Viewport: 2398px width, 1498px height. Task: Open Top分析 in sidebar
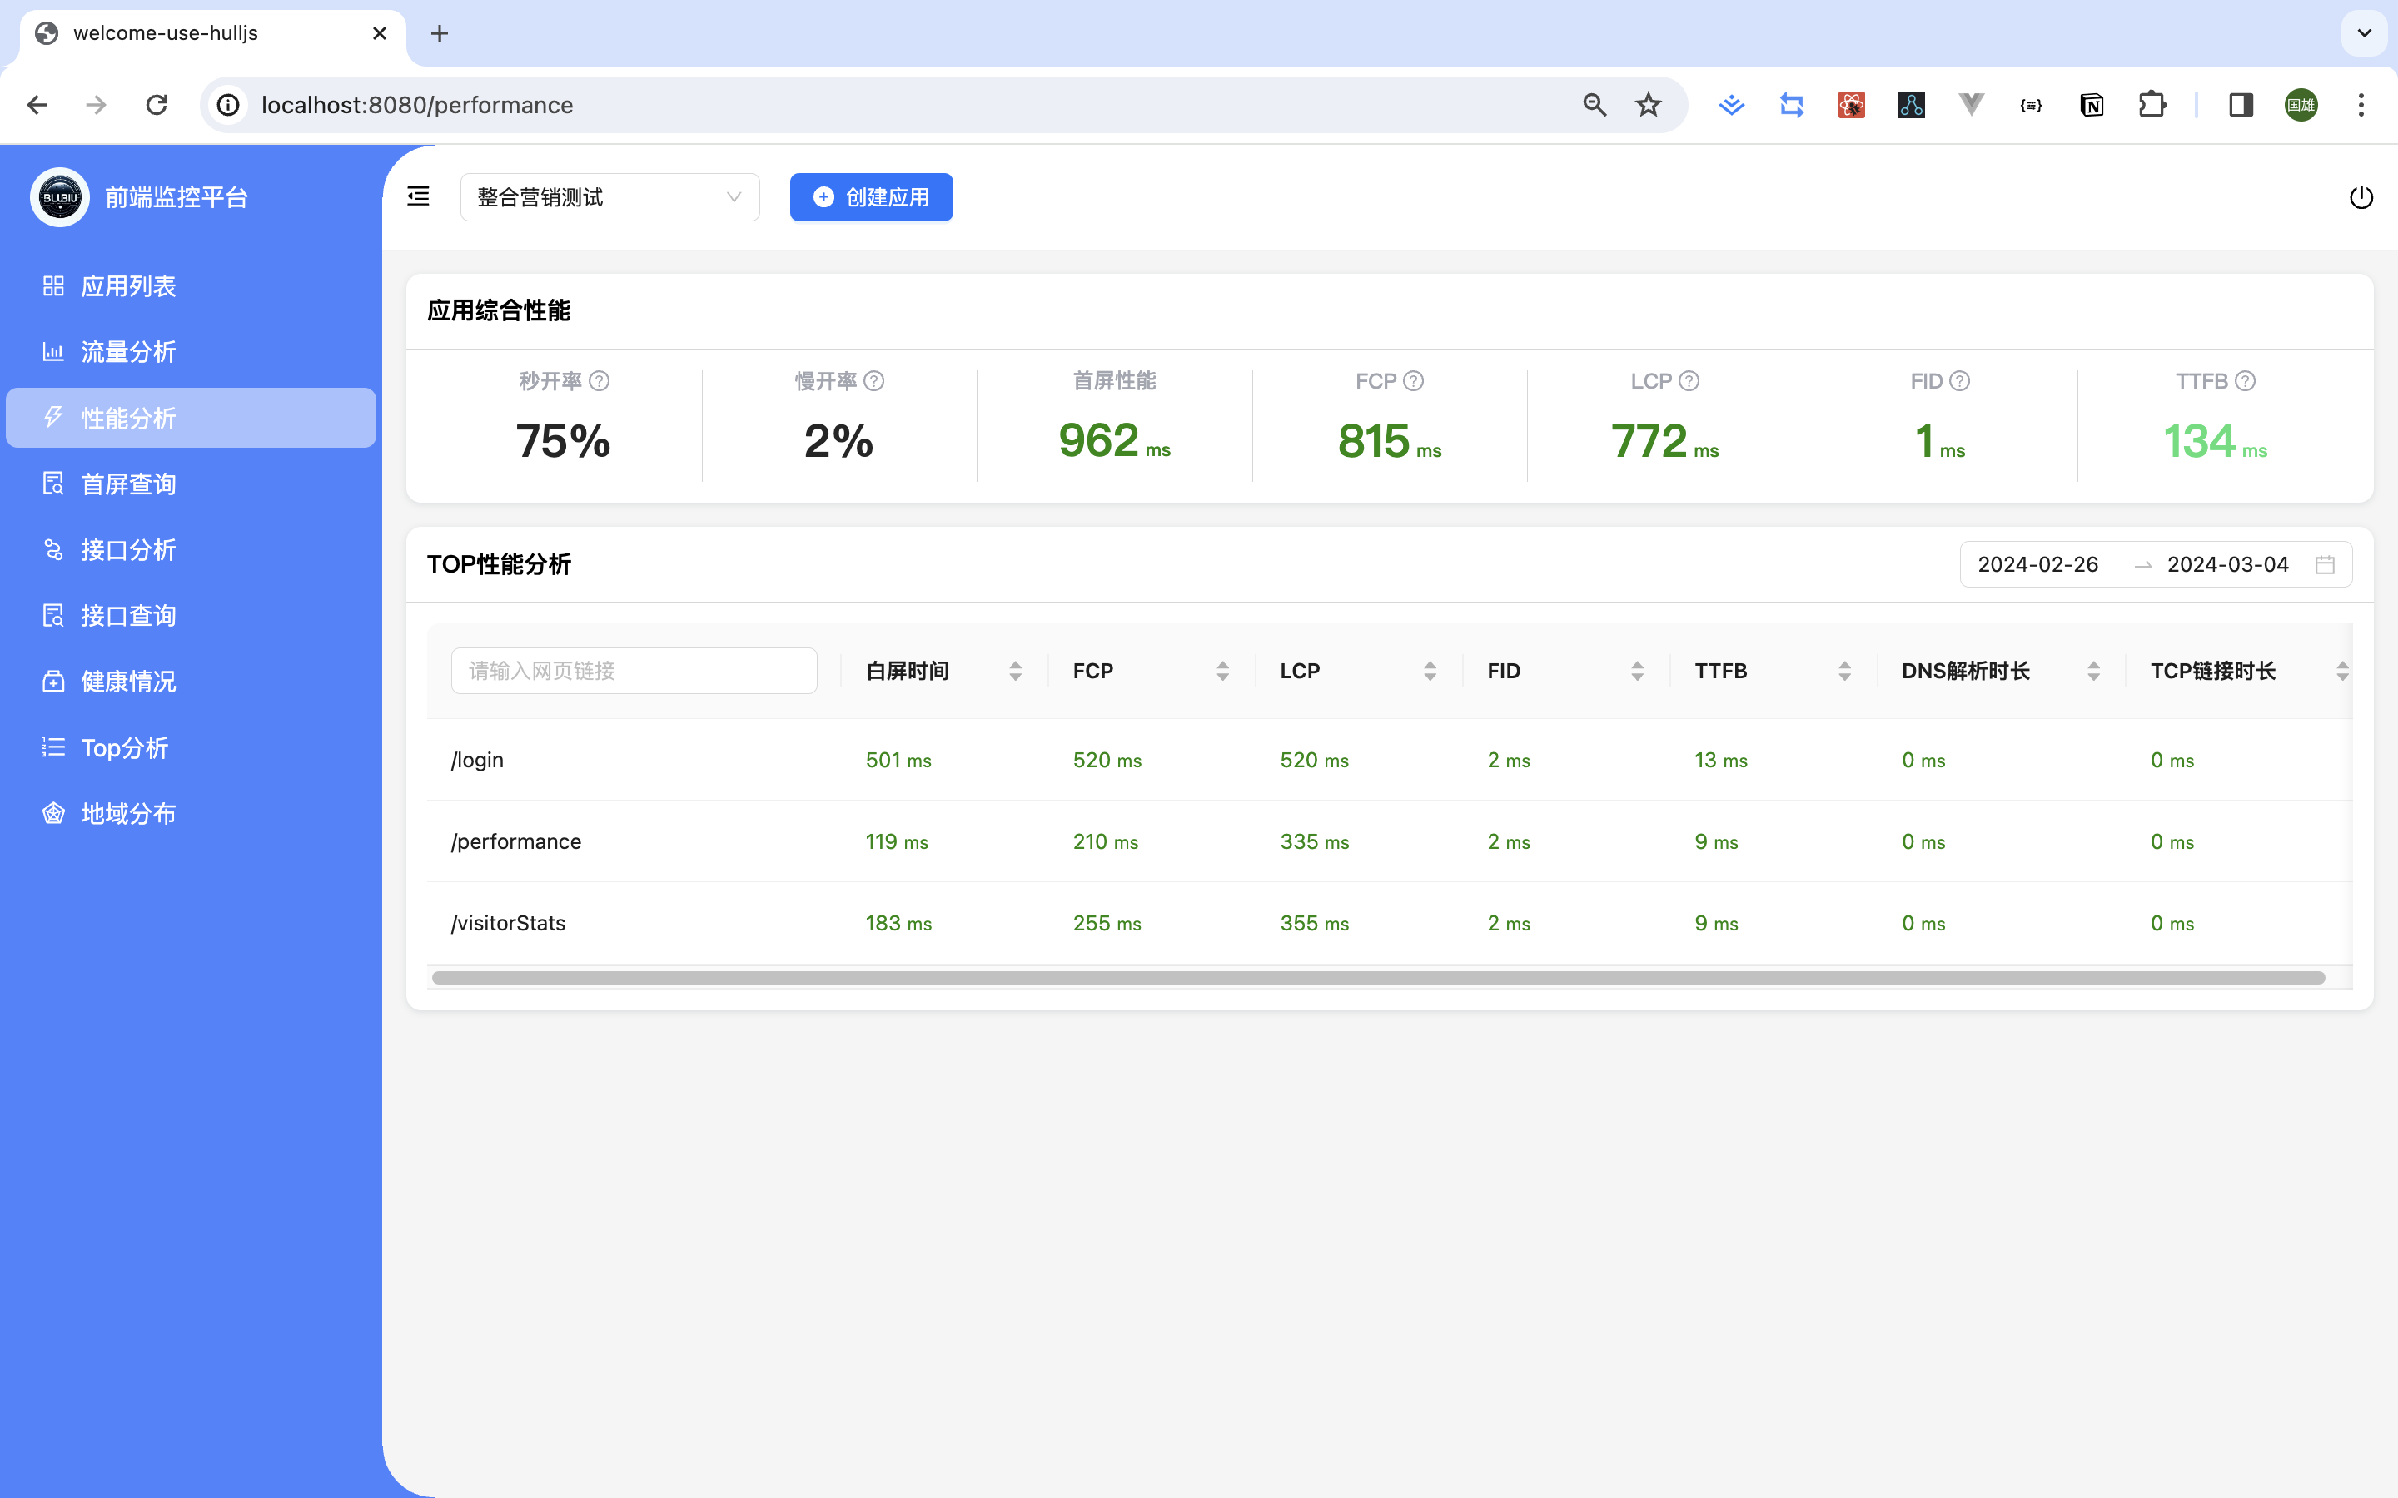(x=190, y=747)
